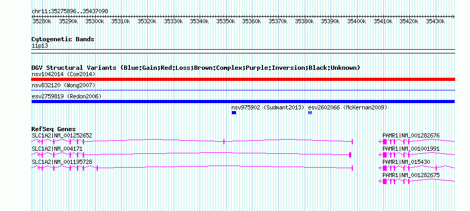Click the SLC1A2|NM_001195728 transcript label
470x211 pixels.
click(62, 162)
